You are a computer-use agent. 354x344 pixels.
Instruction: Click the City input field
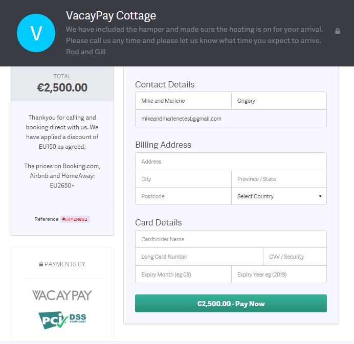pyautogui.click(x=183, y=179)
